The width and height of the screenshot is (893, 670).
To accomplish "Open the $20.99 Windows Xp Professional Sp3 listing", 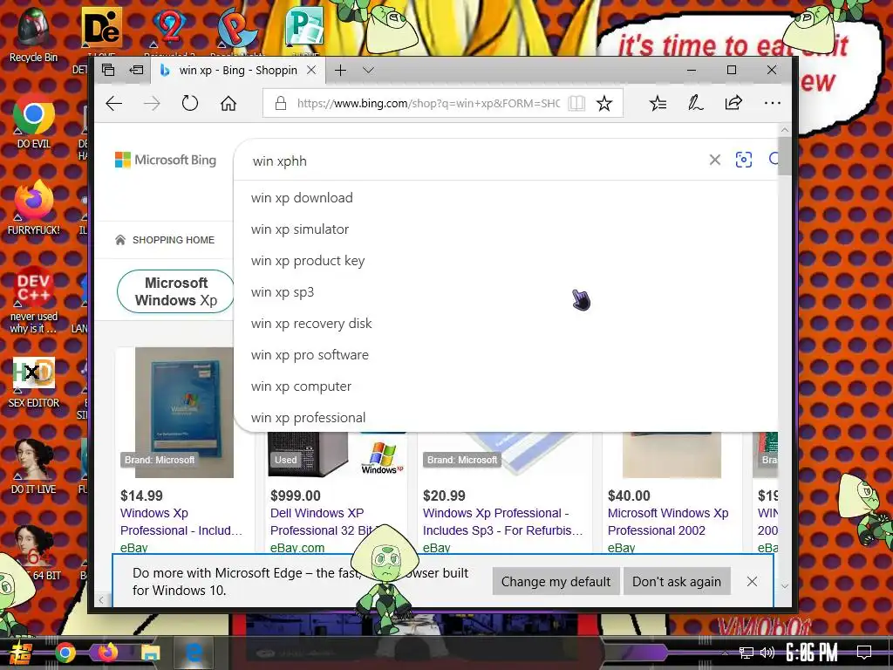I will (x=503, y=522).
